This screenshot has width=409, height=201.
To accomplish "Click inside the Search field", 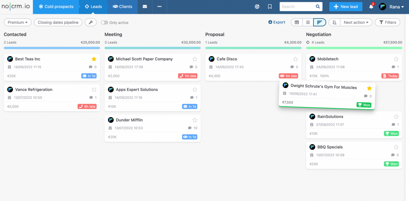I will tap(299, 6).
